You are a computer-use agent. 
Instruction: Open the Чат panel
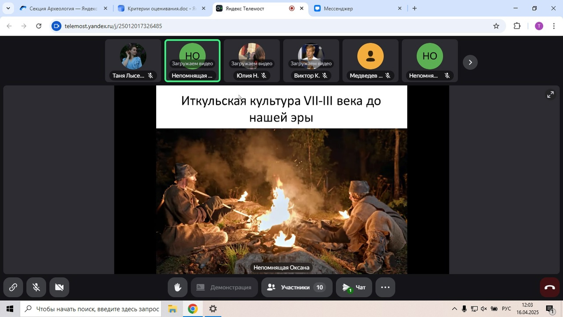(354, 288)
